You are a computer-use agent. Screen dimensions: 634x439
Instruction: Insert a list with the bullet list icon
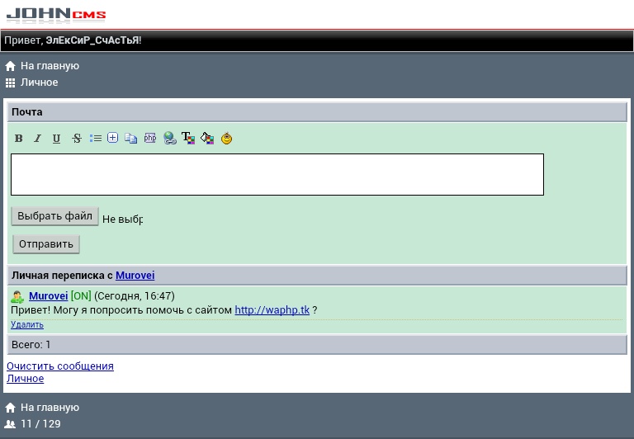(96, 139)
